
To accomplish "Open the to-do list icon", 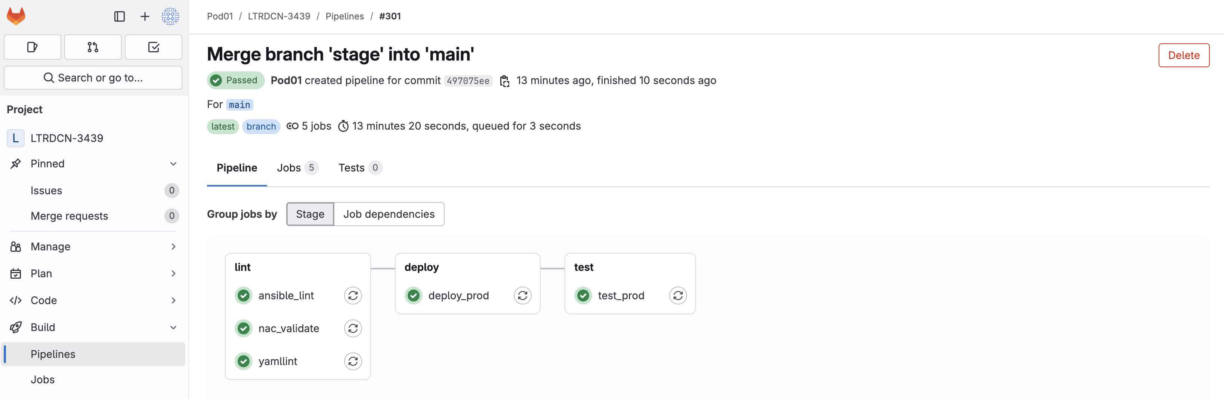I will [x=154, y=47].
